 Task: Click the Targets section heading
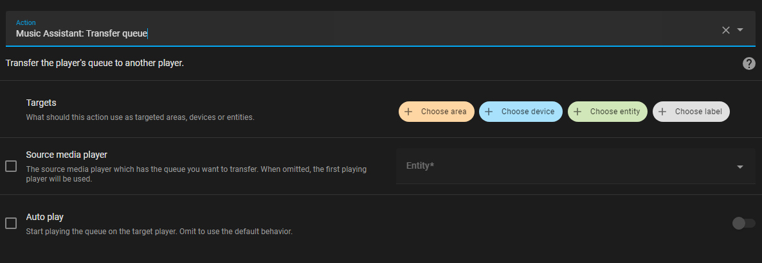(x=41, y=103)
